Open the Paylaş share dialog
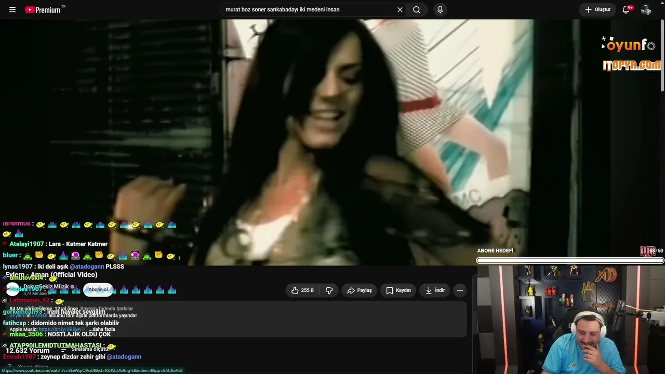Image resolution: width=665 pixels, height=374 pixels. [x=359, y=290]
